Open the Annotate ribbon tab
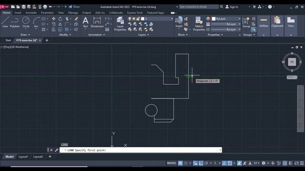 tap(31, 13)
